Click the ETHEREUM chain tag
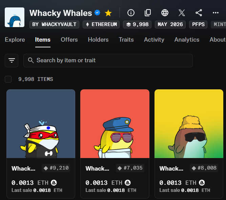Screen dimensions: 226x200 101,24
